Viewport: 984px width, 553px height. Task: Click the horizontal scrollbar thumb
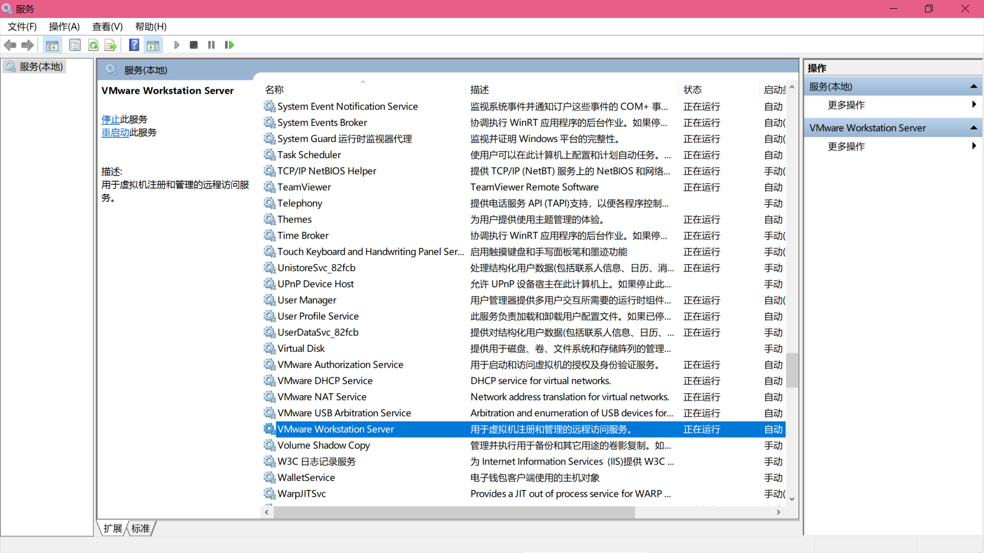click(454, 512)
